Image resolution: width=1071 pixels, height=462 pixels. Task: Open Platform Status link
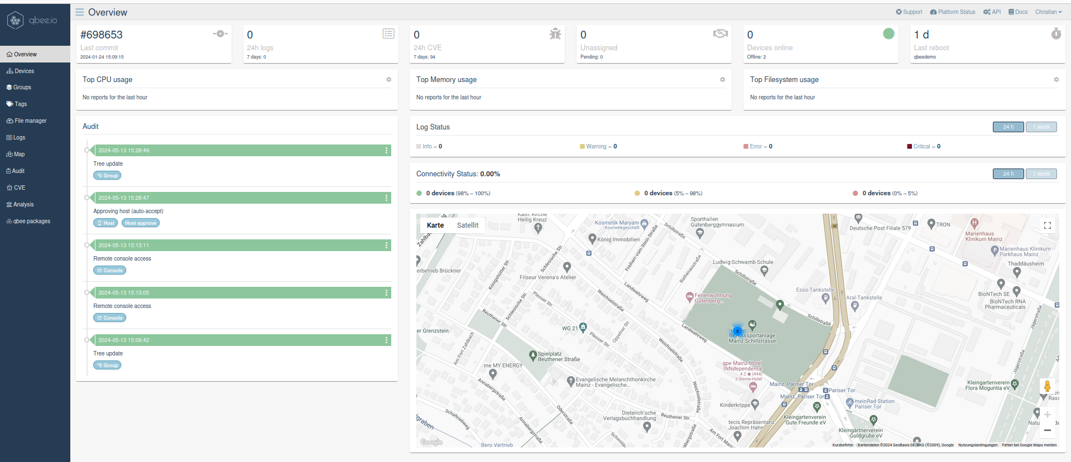[953, 12]
